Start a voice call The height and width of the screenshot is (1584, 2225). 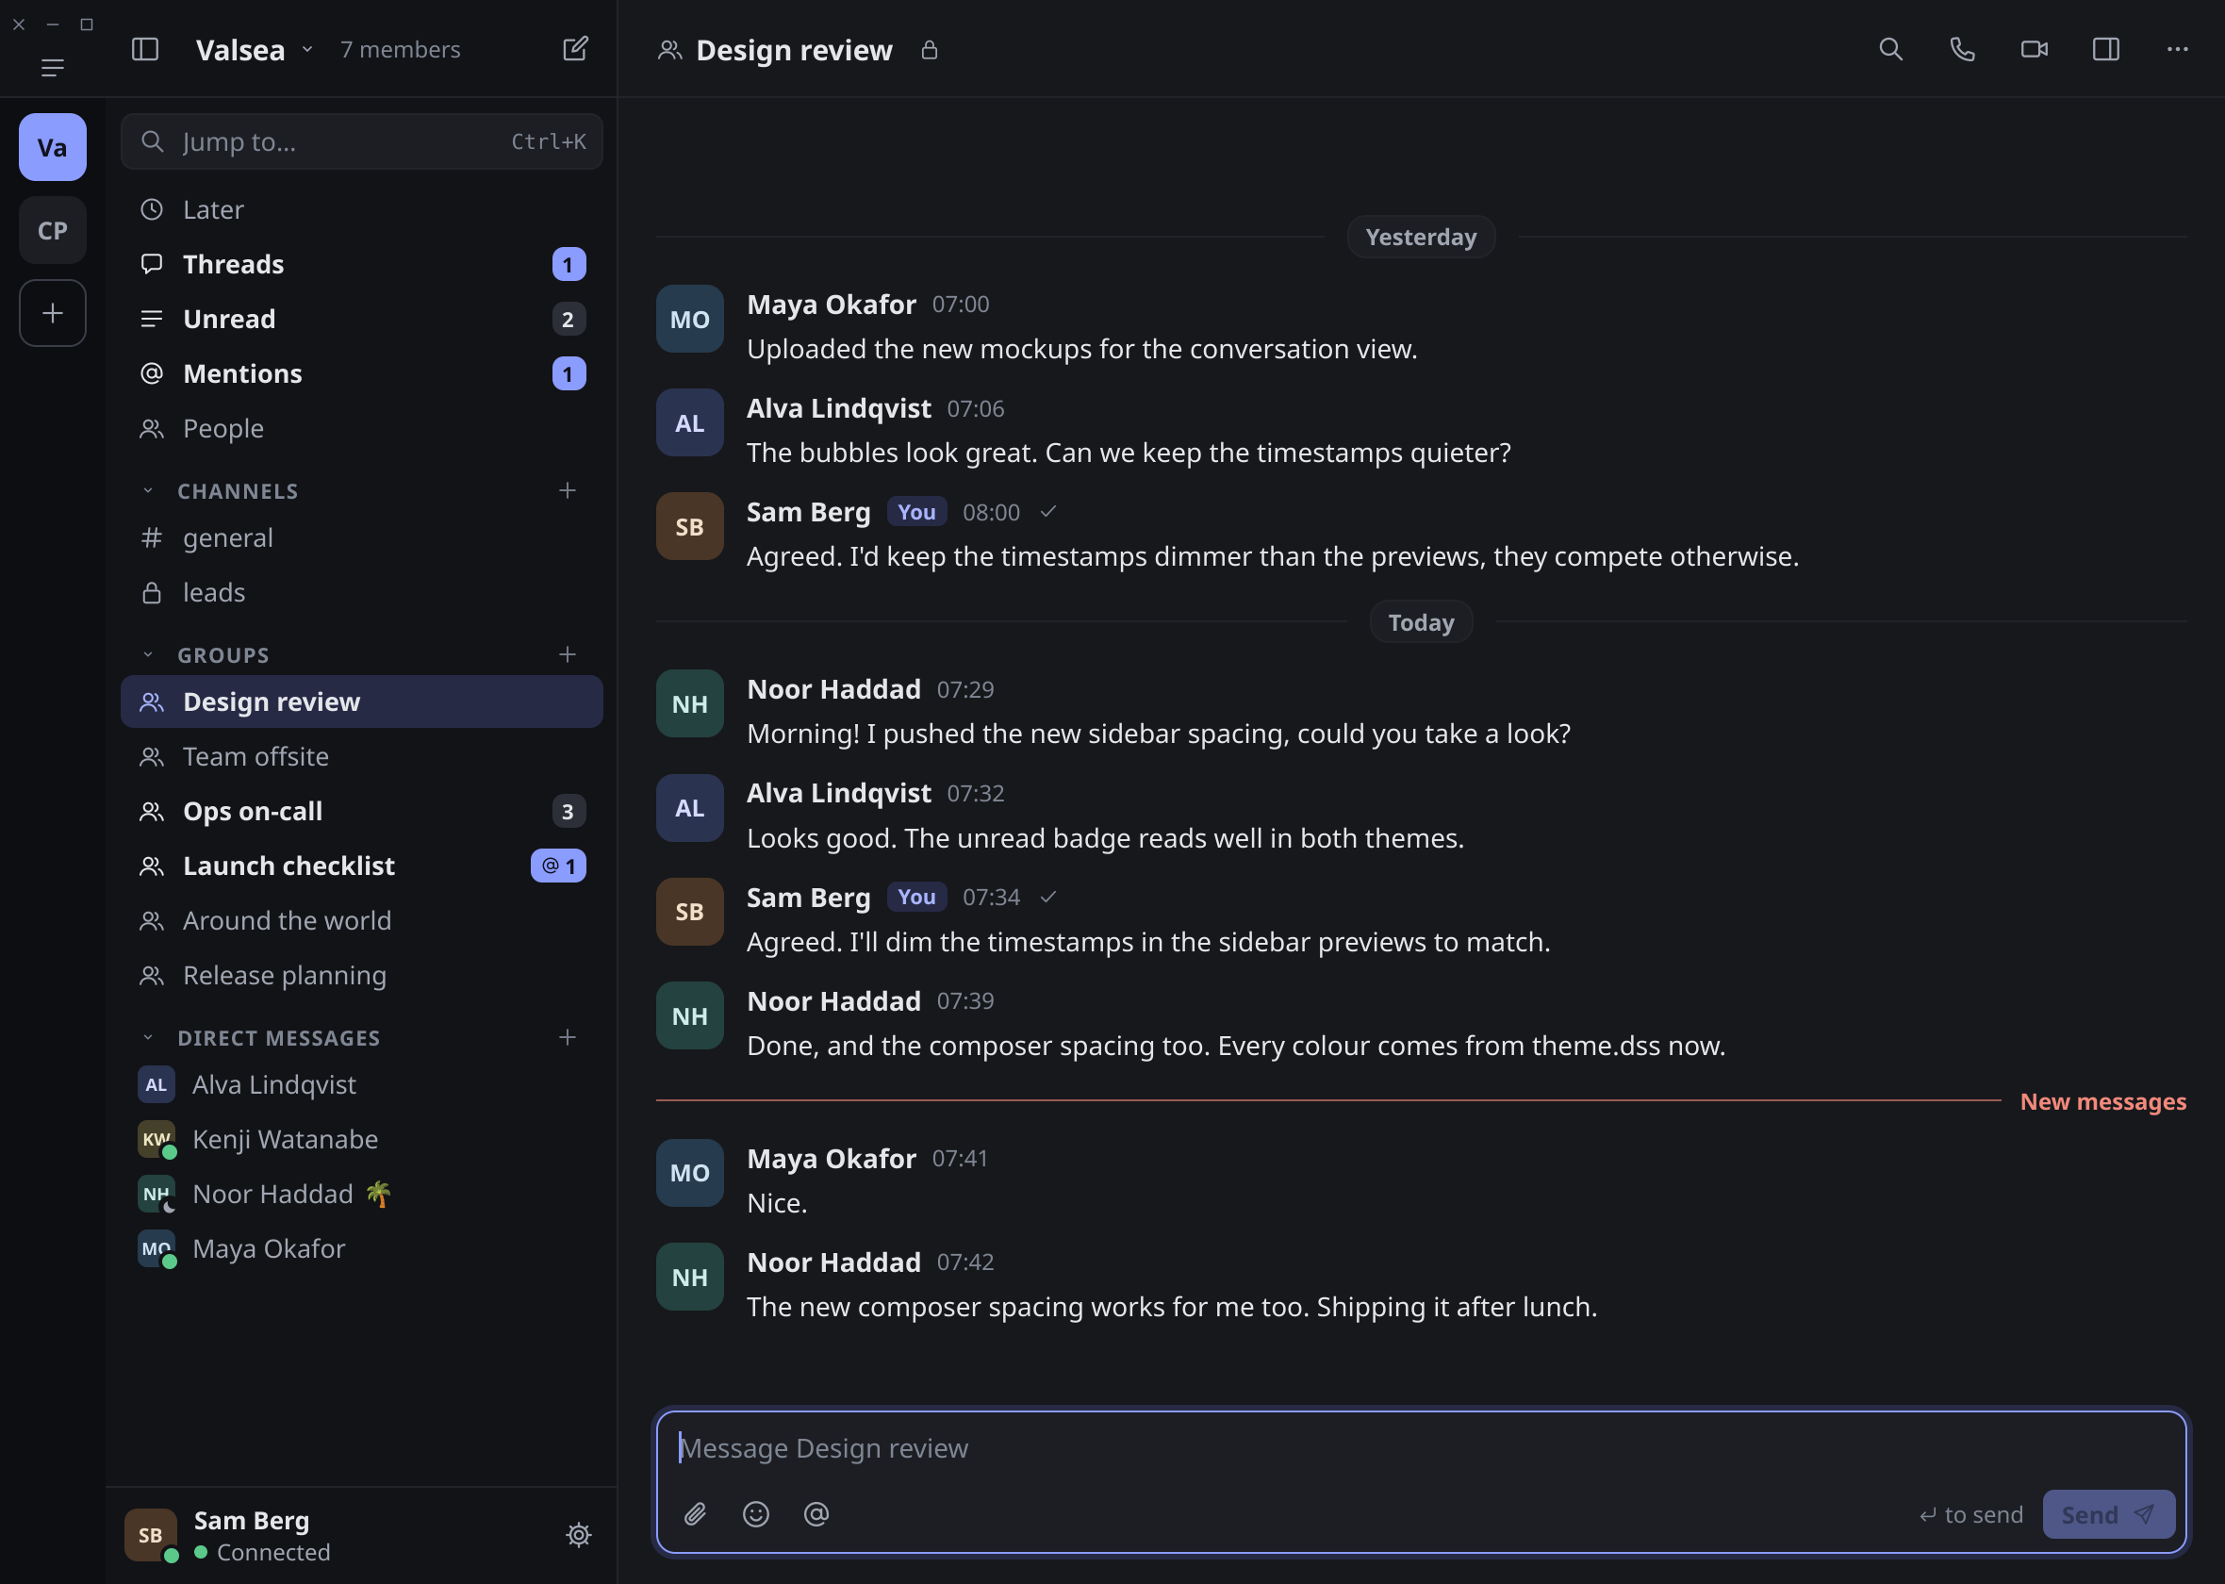[x=1962, y=49]
